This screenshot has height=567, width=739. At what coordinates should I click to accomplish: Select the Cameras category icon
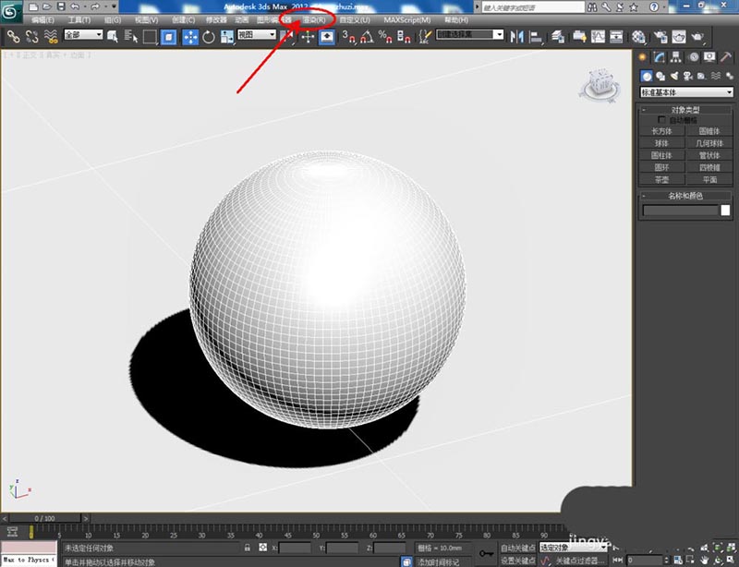689,76
